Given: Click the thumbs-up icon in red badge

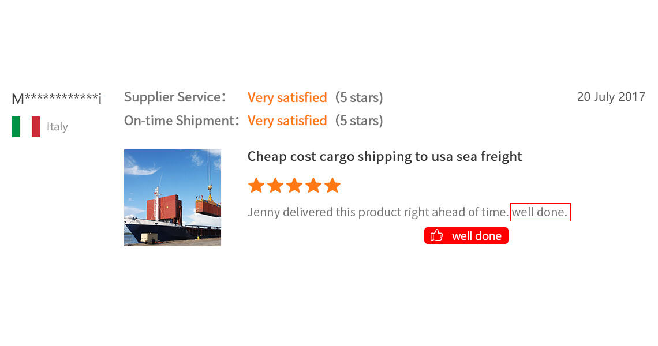Looking at the screenshot, I should click(x=436, y=235).
